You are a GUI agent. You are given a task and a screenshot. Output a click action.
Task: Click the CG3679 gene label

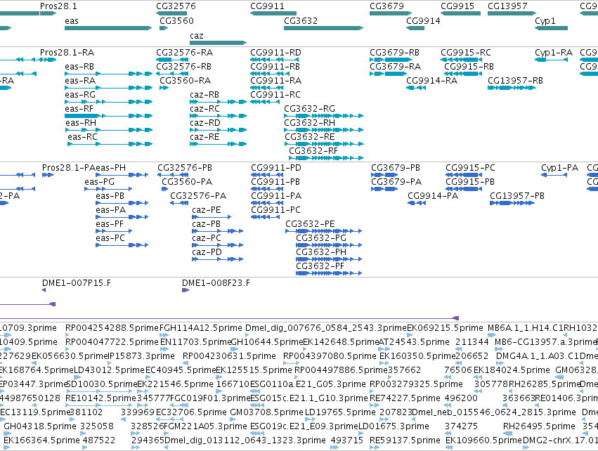tap(386, 6)
